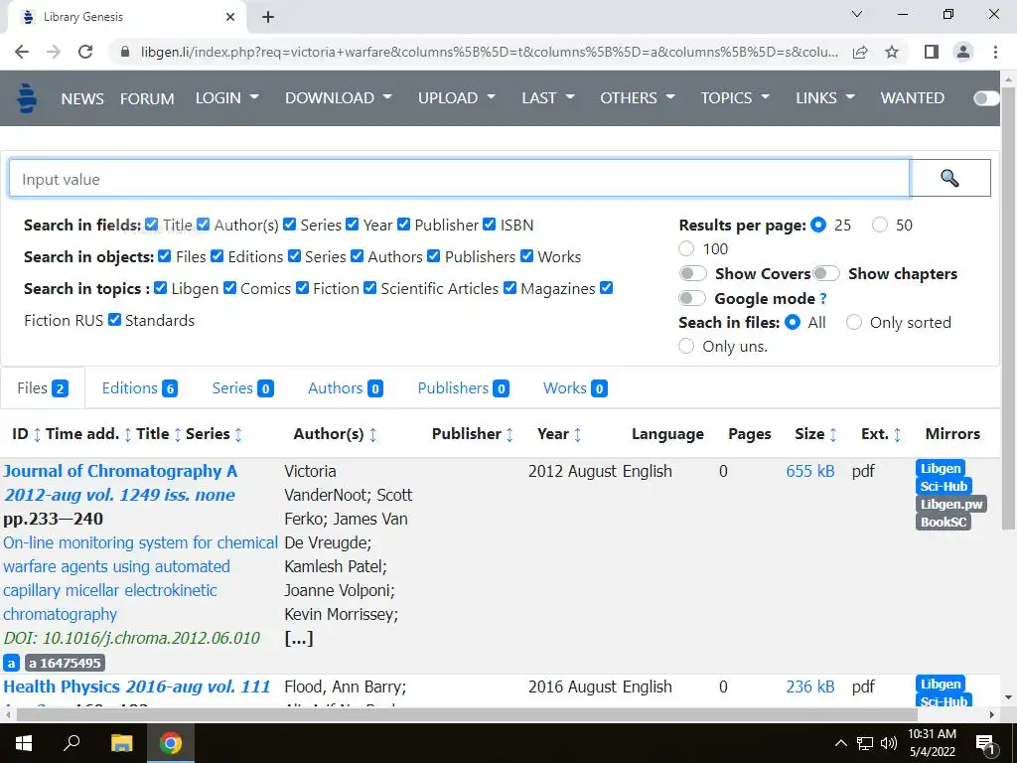Image resolution: width=1017 pixels, height=763 pixels.
Task: Expand the OTHERS dropdown menu
Action: (x=638, y=98)
